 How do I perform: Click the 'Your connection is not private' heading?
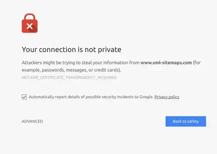tap(72, 50)
